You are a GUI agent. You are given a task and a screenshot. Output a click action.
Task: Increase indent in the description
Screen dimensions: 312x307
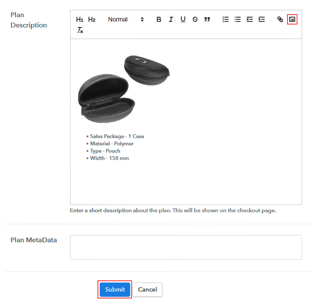(262, 19)
